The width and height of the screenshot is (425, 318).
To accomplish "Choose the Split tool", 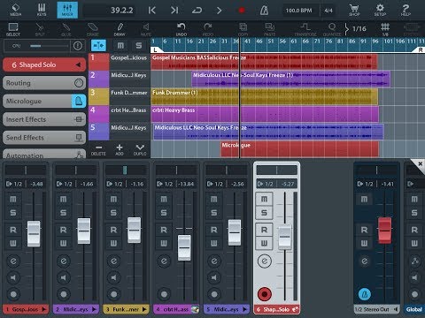I will click(40, 29).
